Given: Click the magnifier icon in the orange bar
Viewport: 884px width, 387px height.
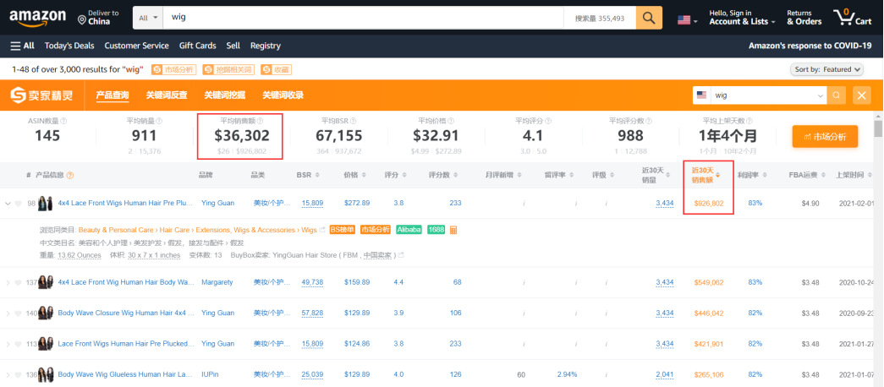Looking at the screenshot, I should click(836, 95).
